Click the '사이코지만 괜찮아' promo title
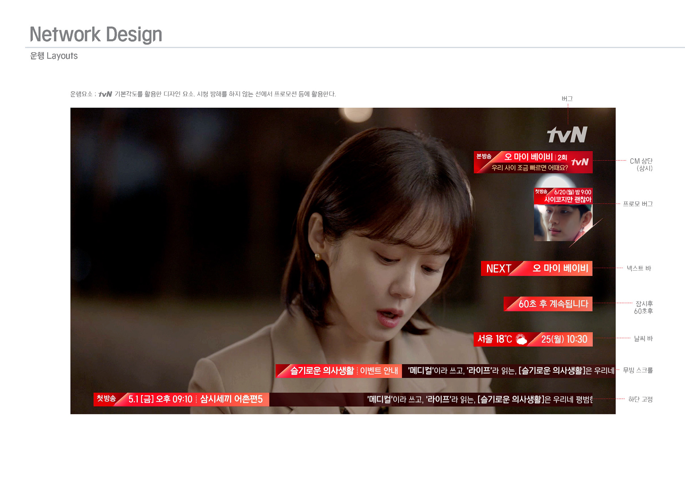 (x=567, y=200)
